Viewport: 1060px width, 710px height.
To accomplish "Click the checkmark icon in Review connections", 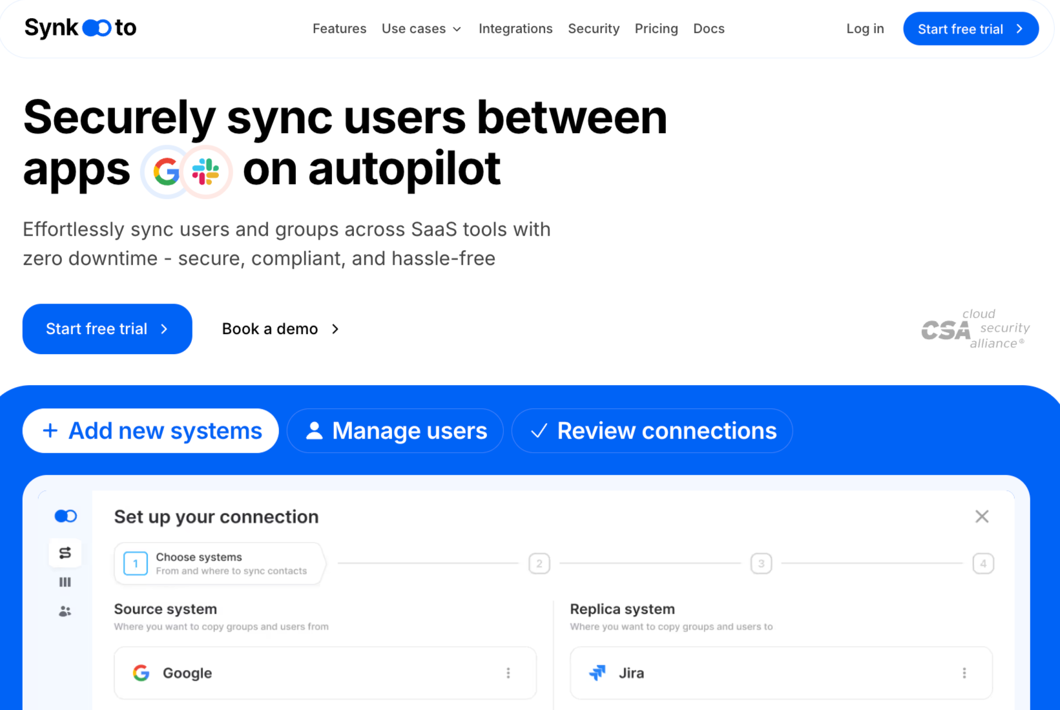I will (539, 431).
